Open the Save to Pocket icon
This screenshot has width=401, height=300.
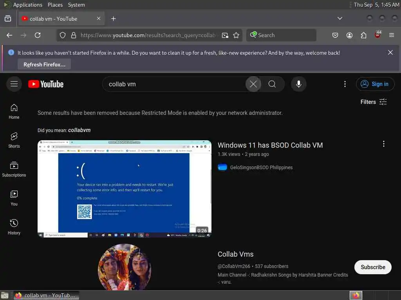tap(335, 35)
